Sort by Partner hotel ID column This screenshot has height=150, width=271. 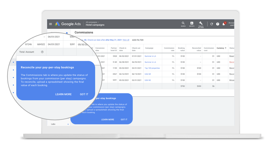coord(114,49)
